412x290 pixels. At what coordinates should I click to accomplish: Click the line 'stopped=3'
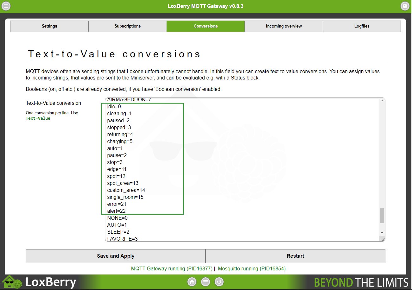tap(119, 128)
